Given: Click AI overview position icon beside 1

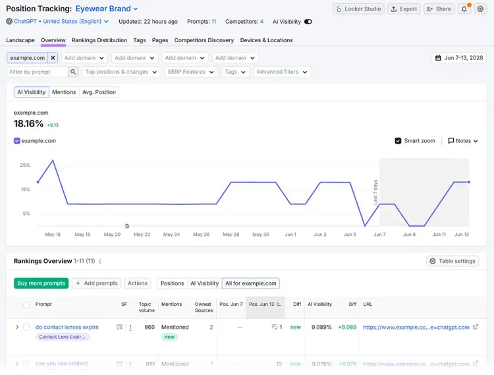Looking at the screenshot, I should pos(275,327).
